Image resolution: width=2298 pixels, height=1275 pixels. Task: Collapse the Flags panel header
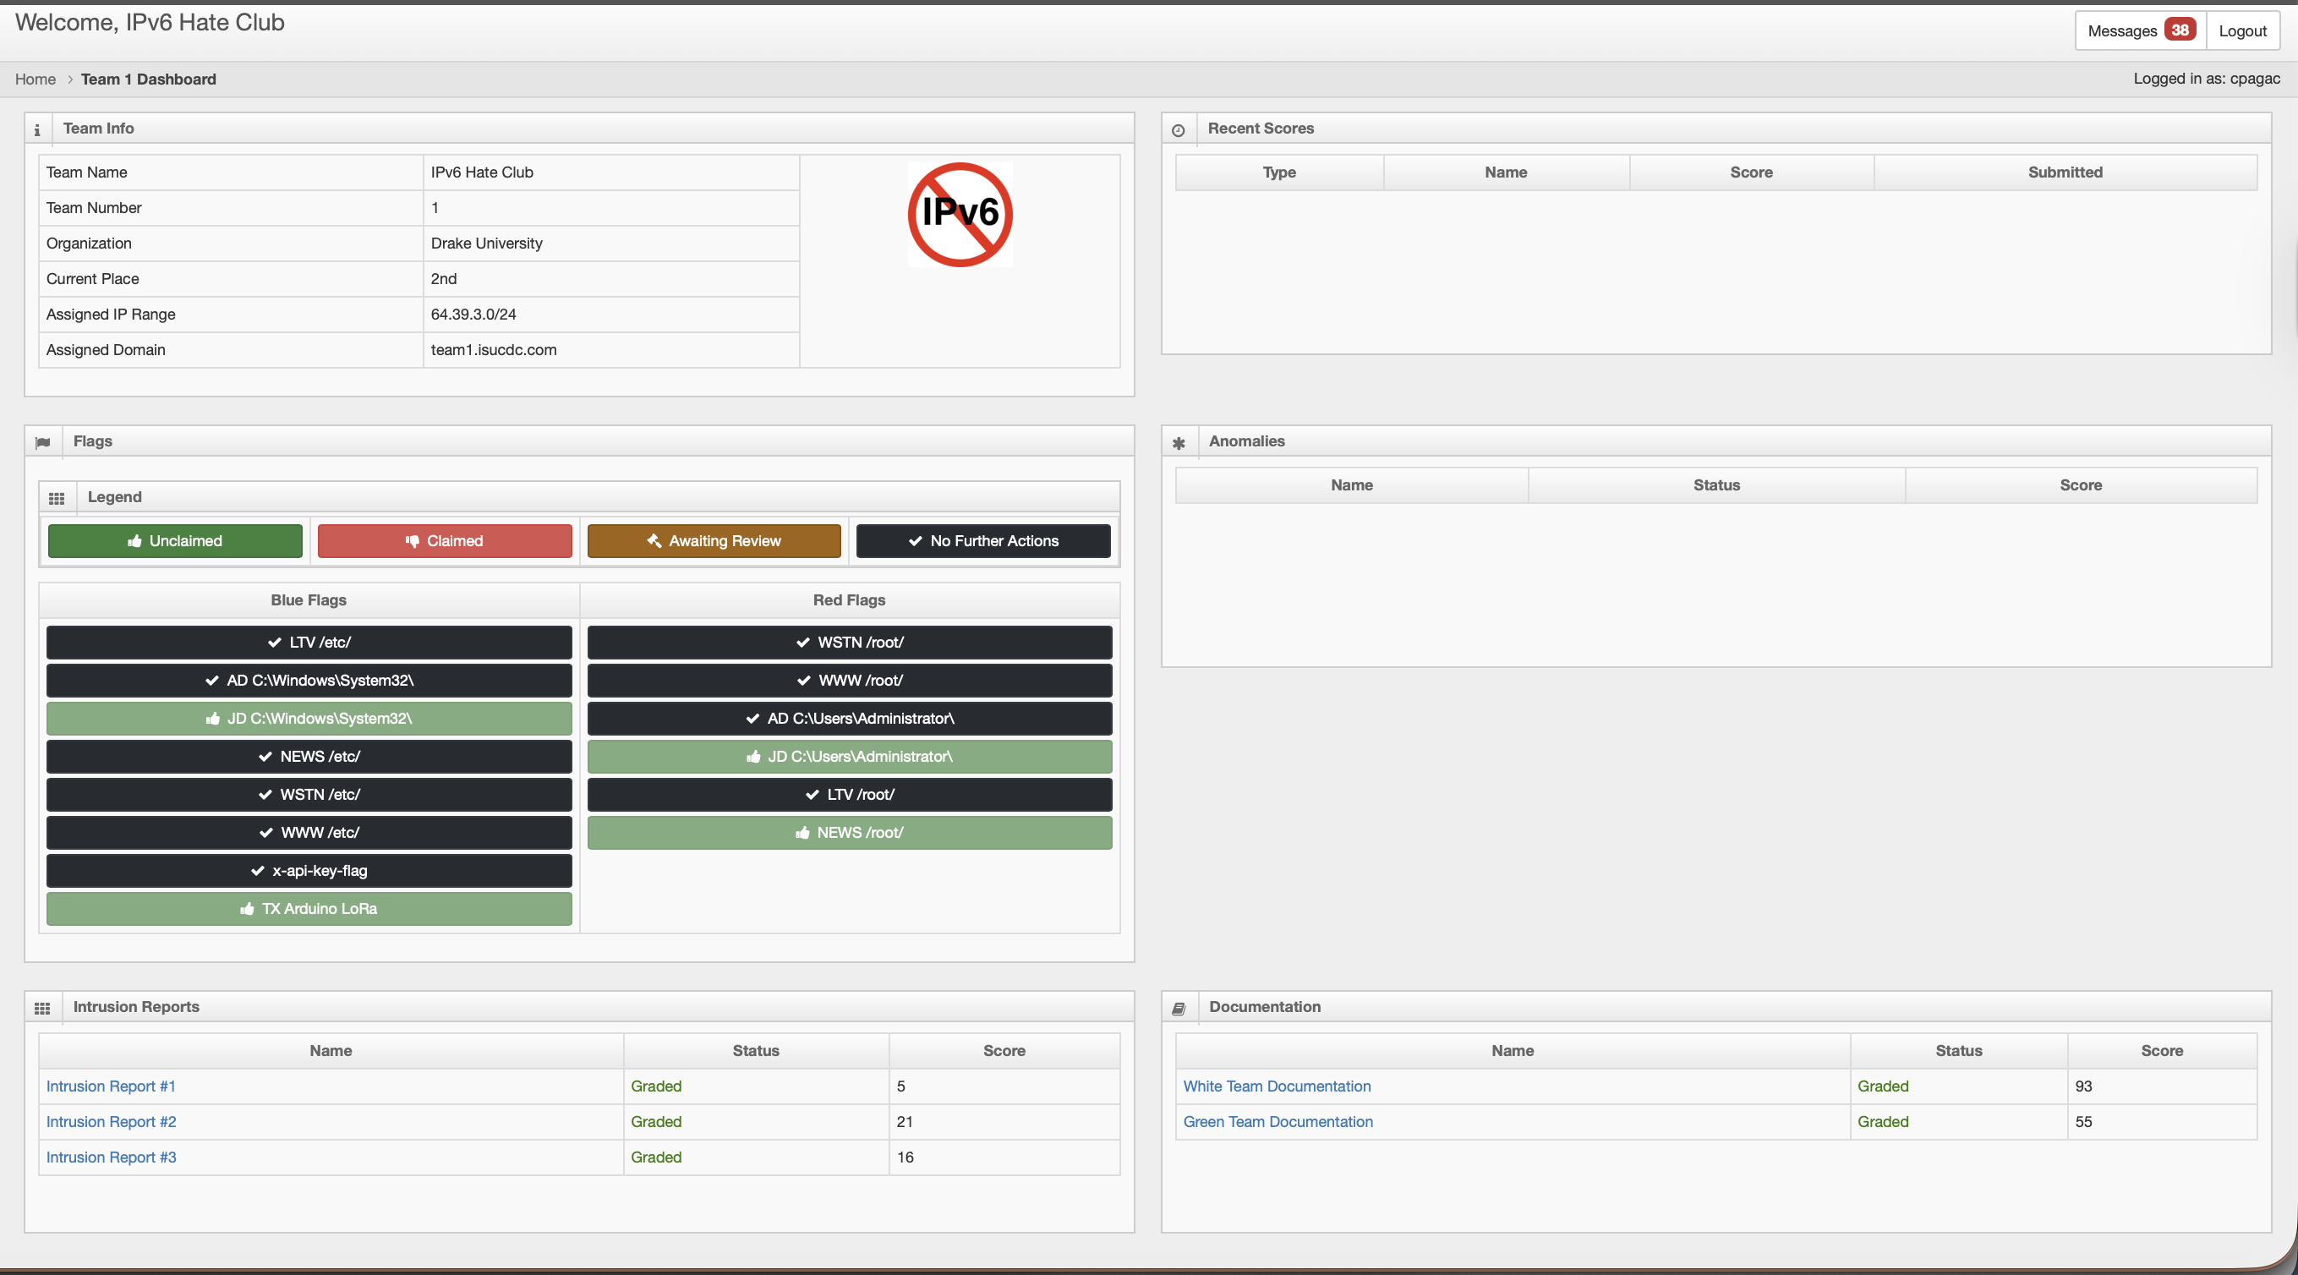tap(93, 441)
